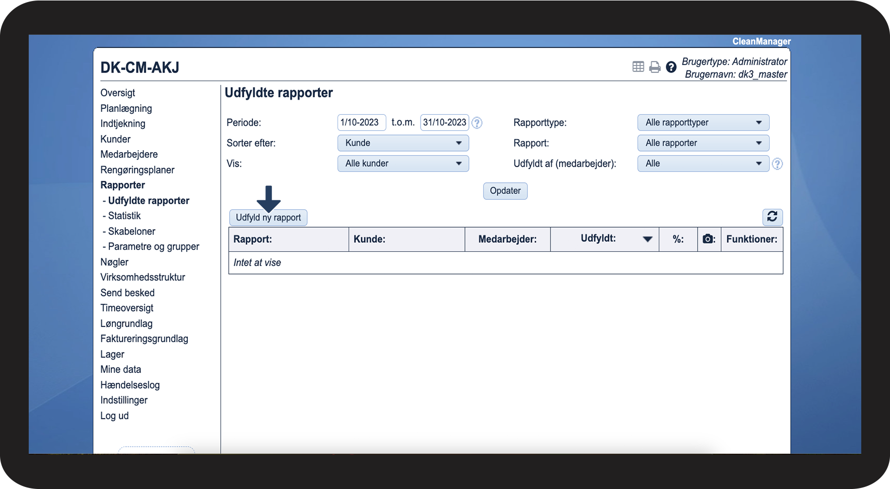Click the sort arrow in Udfyldt column
This screenshot has width=890, height=489.
[x=648, y=239]
